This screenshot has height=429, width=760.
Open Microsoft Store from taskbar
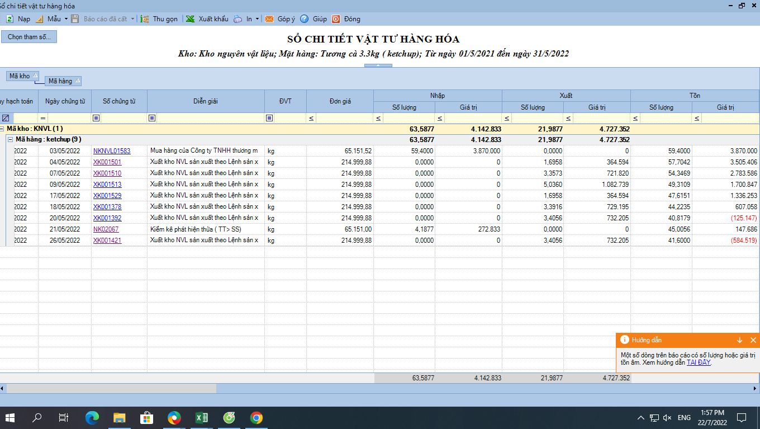[146, 418]
